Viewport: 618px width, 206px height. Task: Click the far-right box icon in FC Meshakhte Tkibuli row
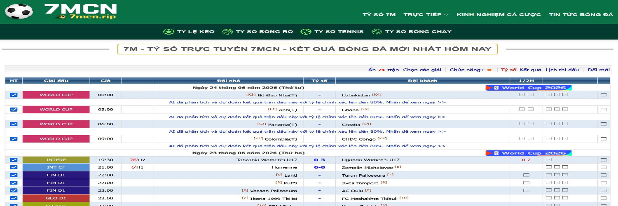point(604,198)
